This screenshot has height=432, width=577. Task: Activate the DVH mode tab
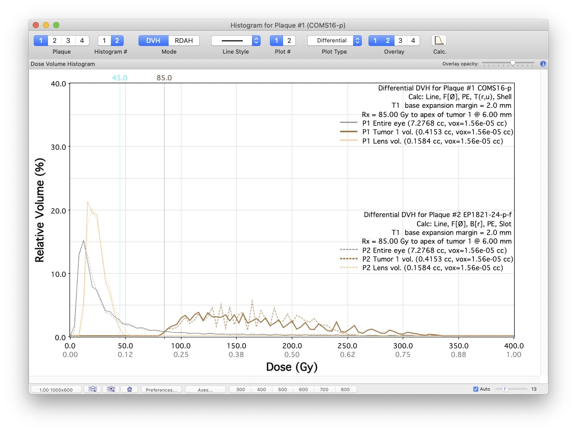pos(153,40)
